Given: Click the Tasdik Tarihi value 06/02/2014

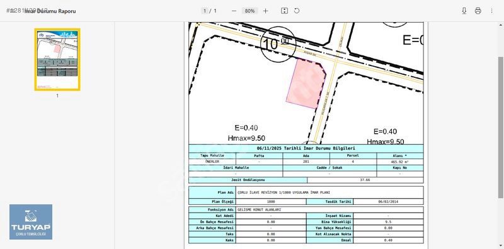Looking at the screenshot, I should click(x=388, y=202).
